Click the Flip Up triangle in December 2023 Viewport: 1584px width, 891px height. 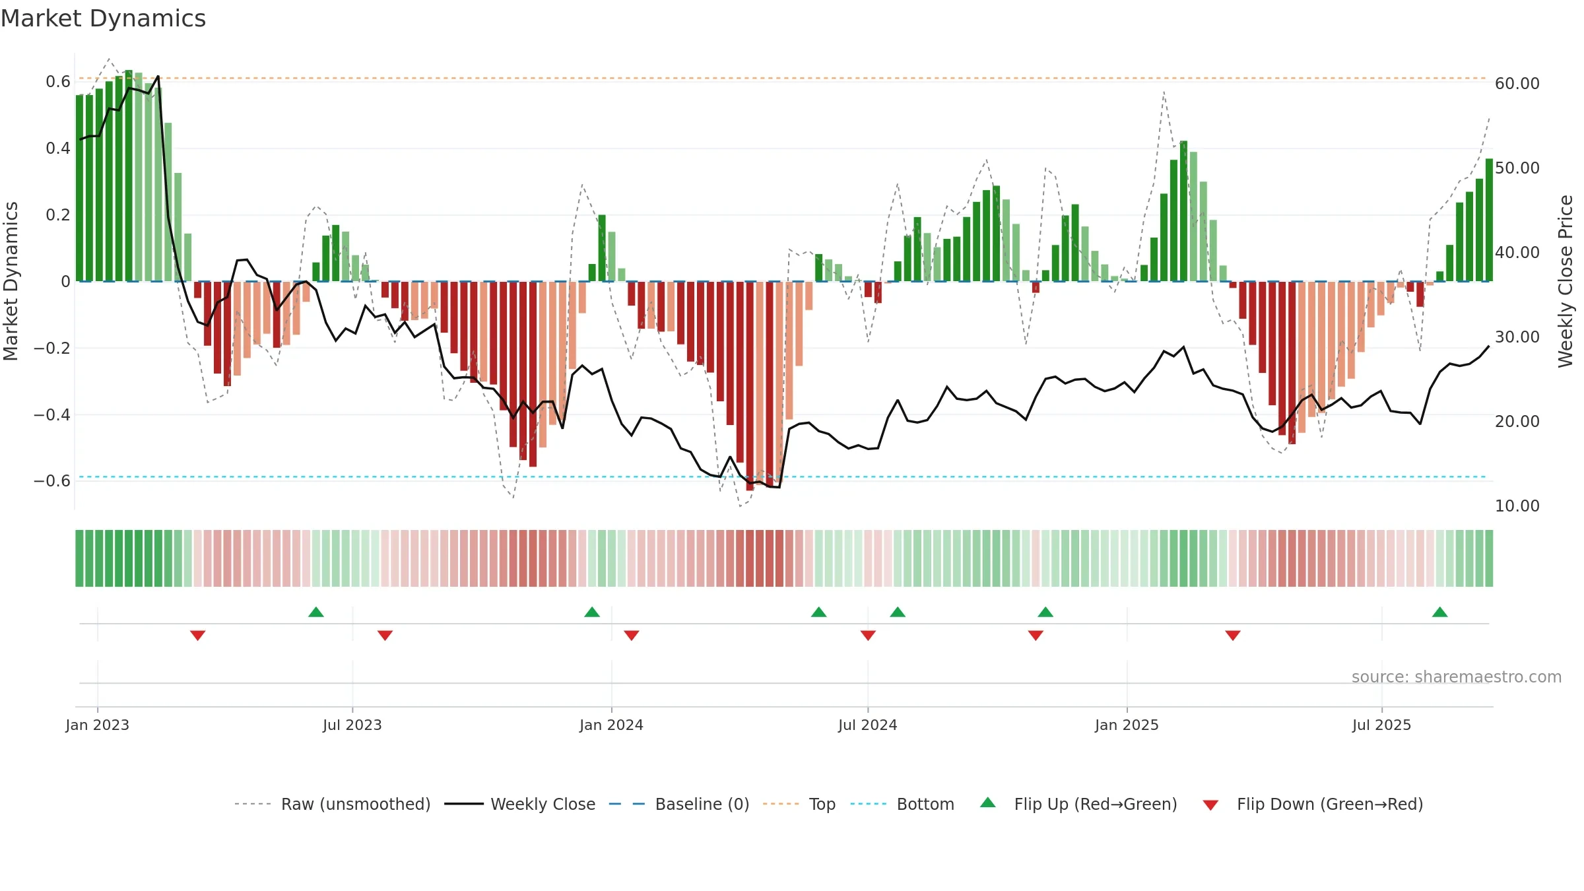point(592,612)
